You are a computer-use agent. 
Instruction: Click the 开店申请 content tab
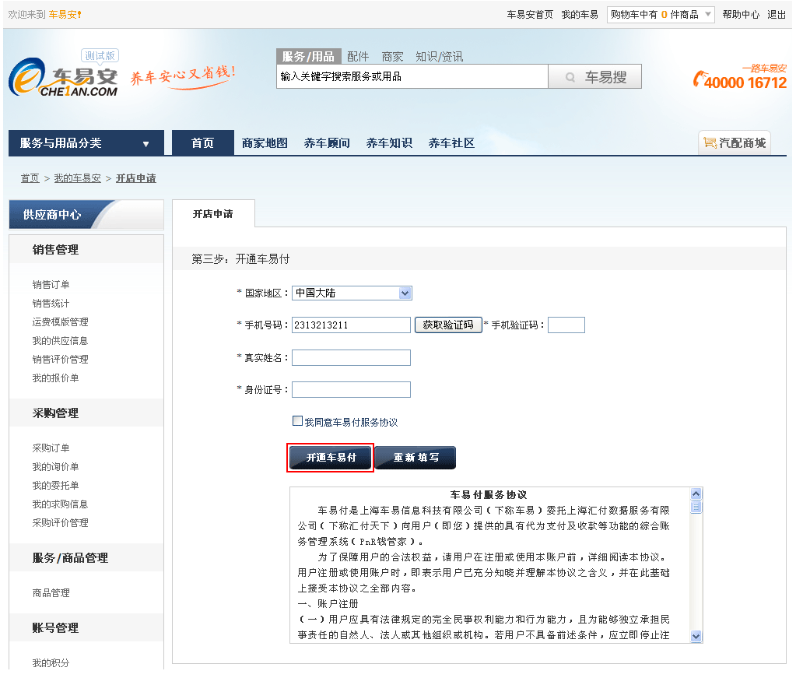213,214
